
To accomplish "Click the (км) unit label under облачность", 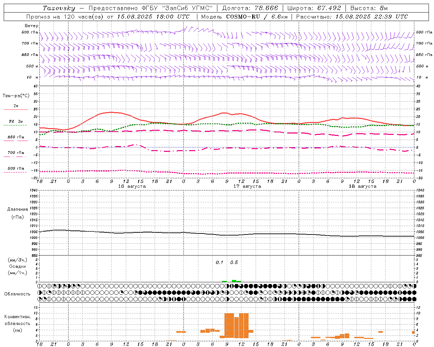I will (17, 330).
